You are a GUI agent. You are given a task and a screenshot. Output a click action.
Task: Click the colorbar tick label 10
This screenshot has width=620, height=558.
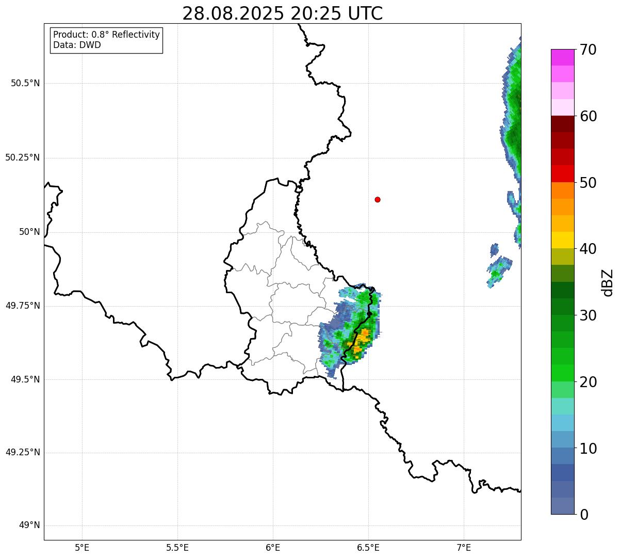point(588,448)
